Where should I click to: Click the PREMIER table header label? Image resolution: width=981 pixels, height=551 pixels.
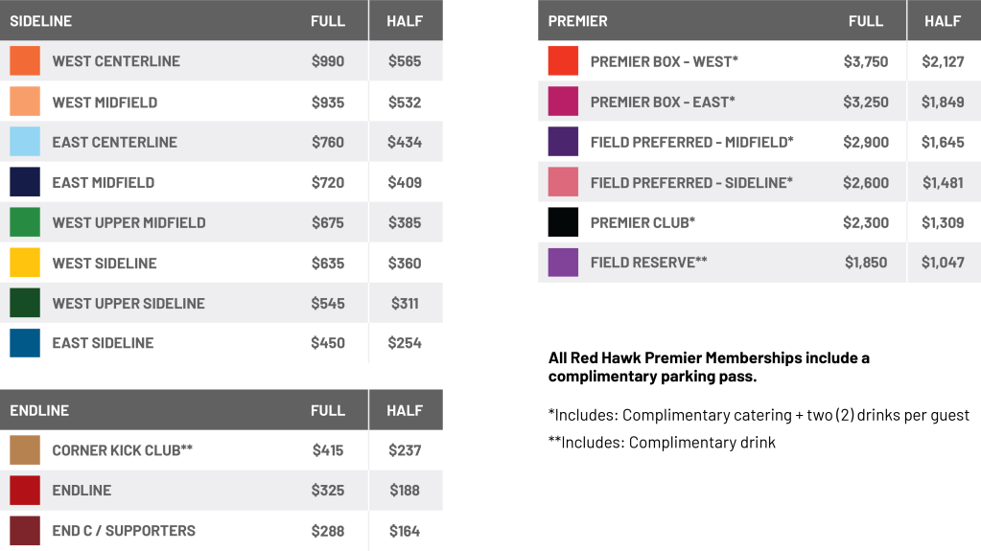point(577,21)
